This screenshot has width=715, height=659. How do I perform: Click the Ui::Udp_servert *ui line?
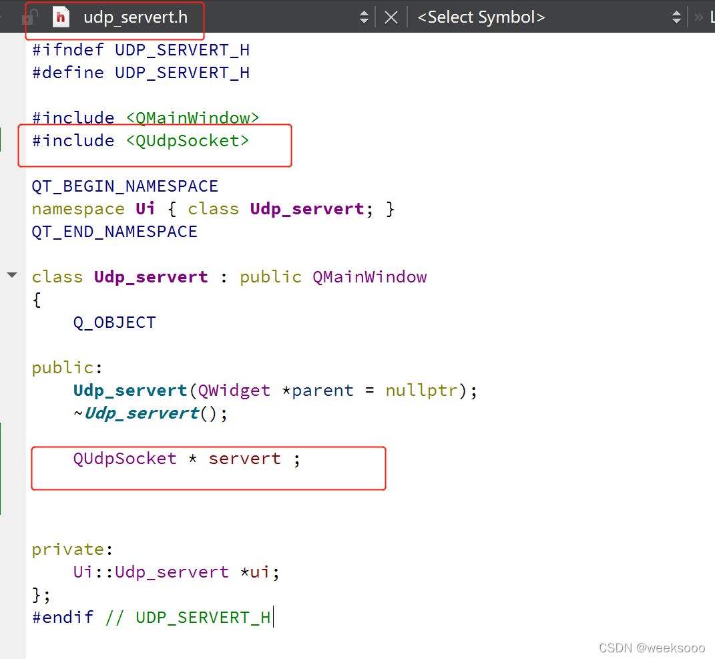click(176, 572)
